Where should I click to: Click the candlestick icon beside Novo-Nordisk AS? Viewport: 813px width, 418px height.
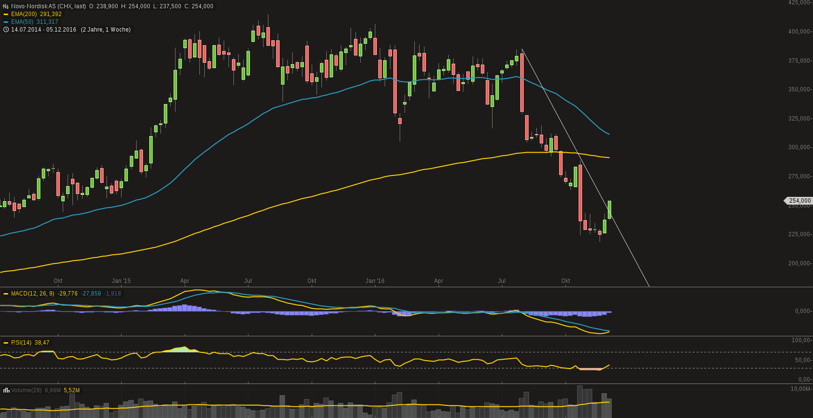click(6, 6)
